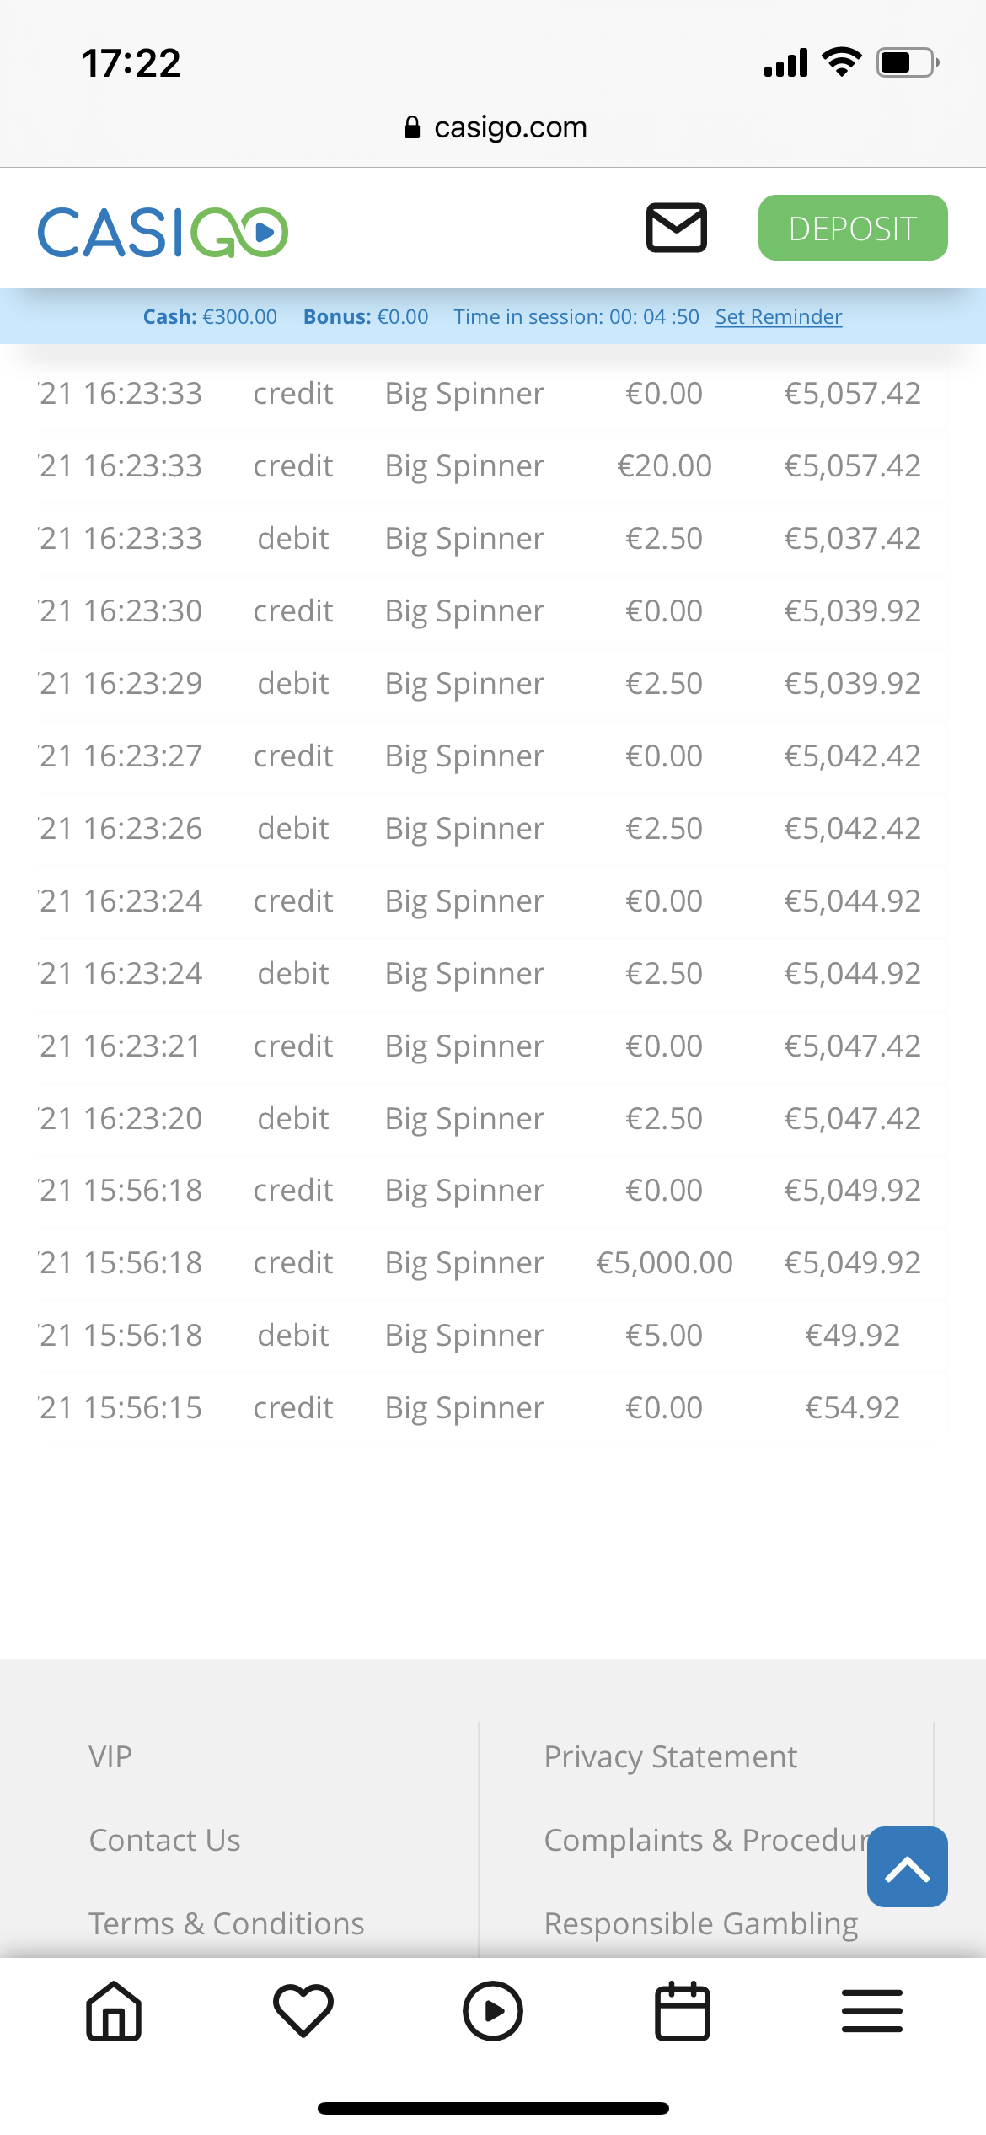Open the calendar icon in bottom bar
986x2135 pixels.
(683, 2011)
